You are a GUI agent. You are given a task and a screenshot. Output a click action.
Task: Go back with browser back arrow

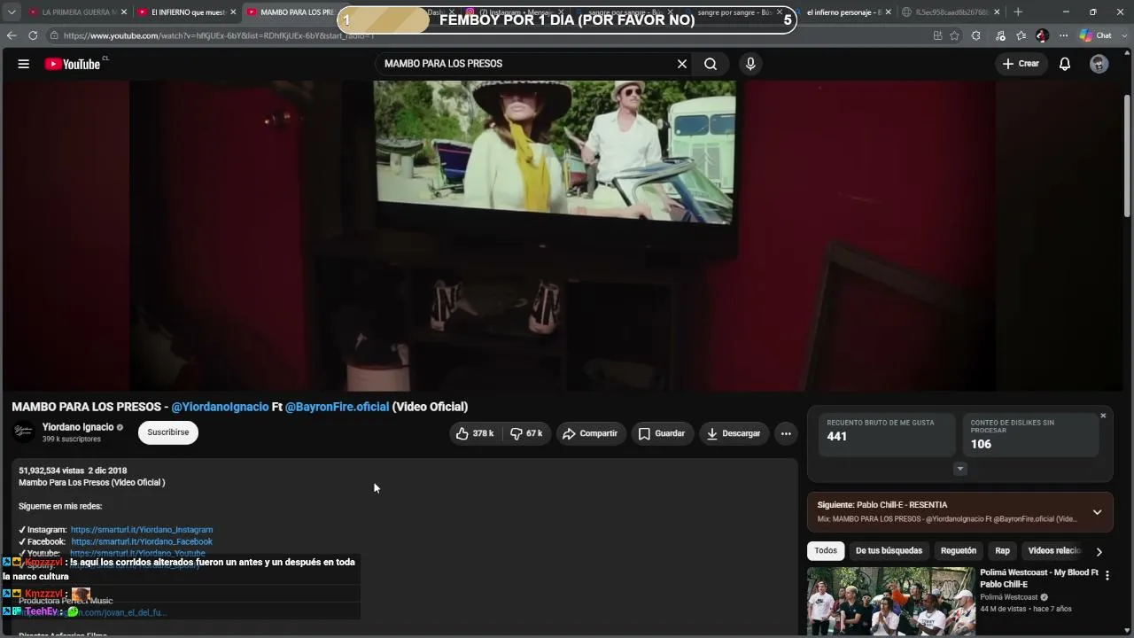pyautogui.click(x=12, y=35)
